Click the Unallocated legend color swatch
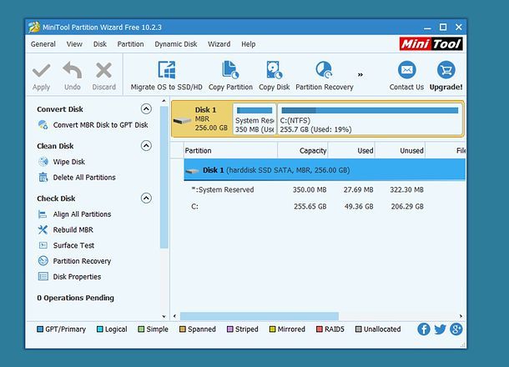This screenshot has height=367, width=509. click(358, 329)
